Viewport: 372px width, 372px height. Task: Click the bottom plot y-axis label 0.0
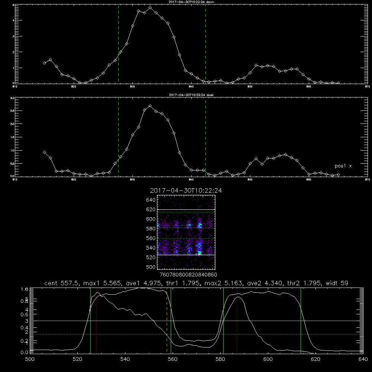pyautogui.click(x=25, y=353)
